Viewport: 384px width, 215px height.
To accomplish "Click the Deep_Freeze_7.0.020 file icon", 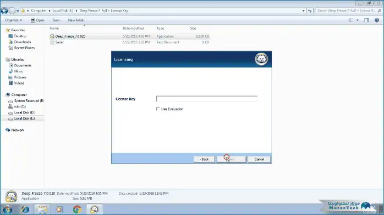I will (52, 36).
